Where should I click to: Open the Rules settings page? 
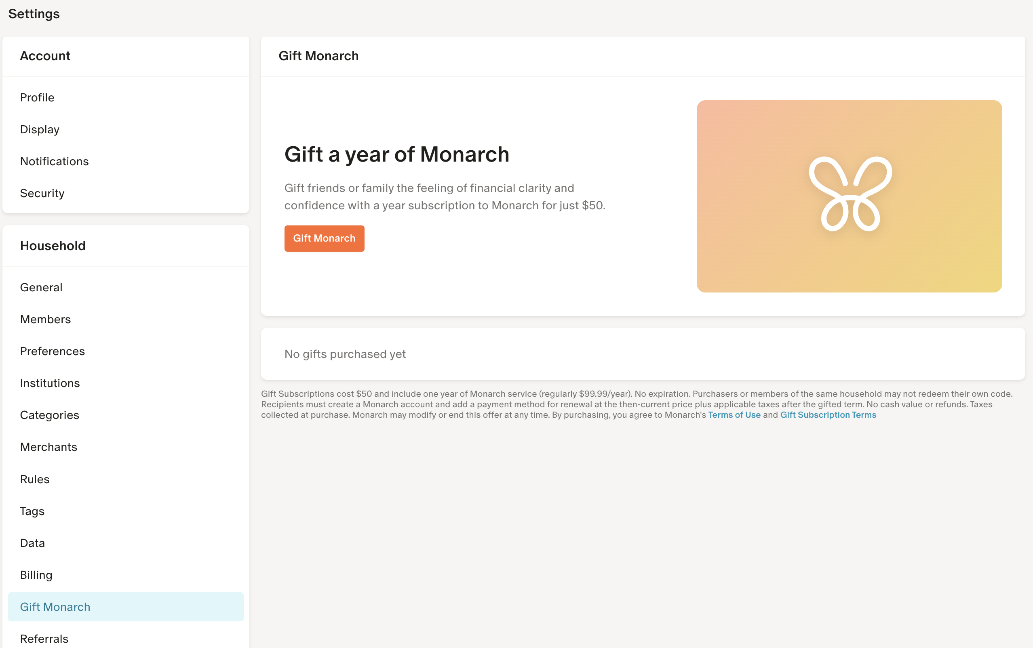(x=35, y=479)
